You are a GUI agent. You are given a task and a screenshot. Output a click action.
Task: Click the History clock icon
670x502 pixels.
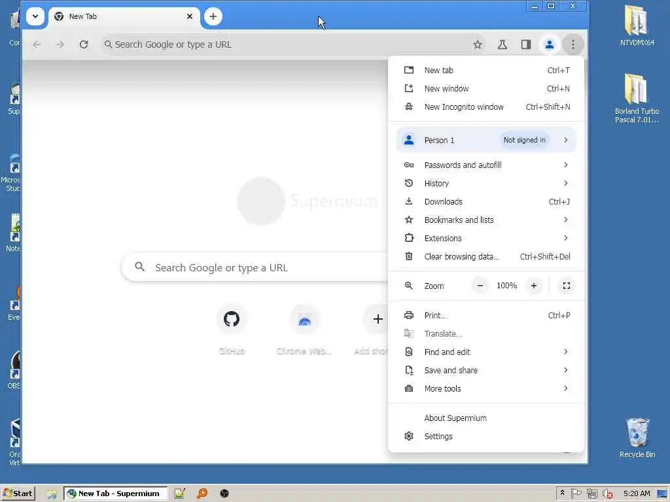pos(409,183)
